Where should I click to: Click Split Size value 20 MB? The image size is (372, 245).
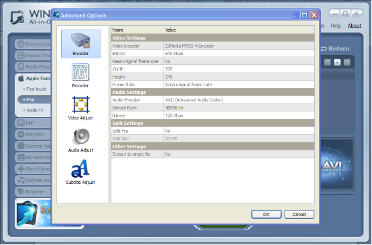239,138
